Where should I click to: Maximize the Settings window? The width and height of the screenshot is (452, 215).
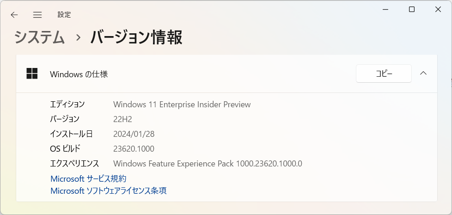(x=412, y=10)
